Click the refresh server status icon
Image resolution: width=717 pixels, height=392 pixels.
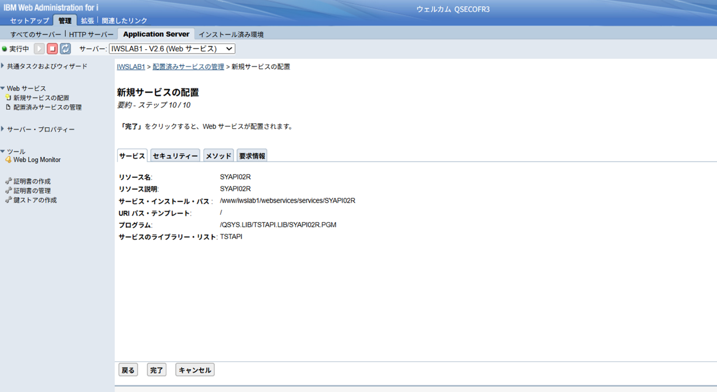(66, 49)
